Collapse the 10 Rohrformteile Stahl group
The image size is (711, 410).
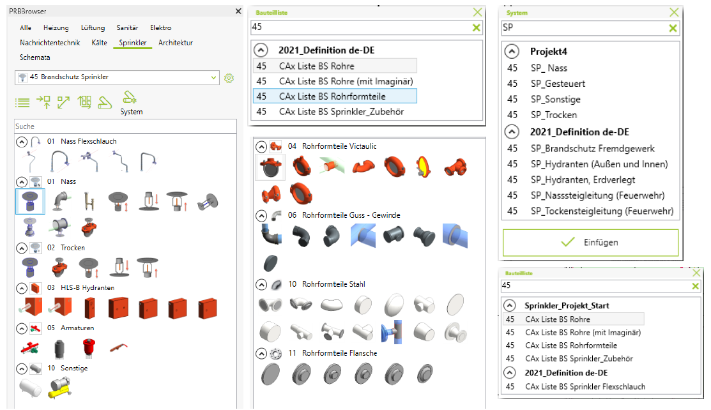(x=261, y=285)
